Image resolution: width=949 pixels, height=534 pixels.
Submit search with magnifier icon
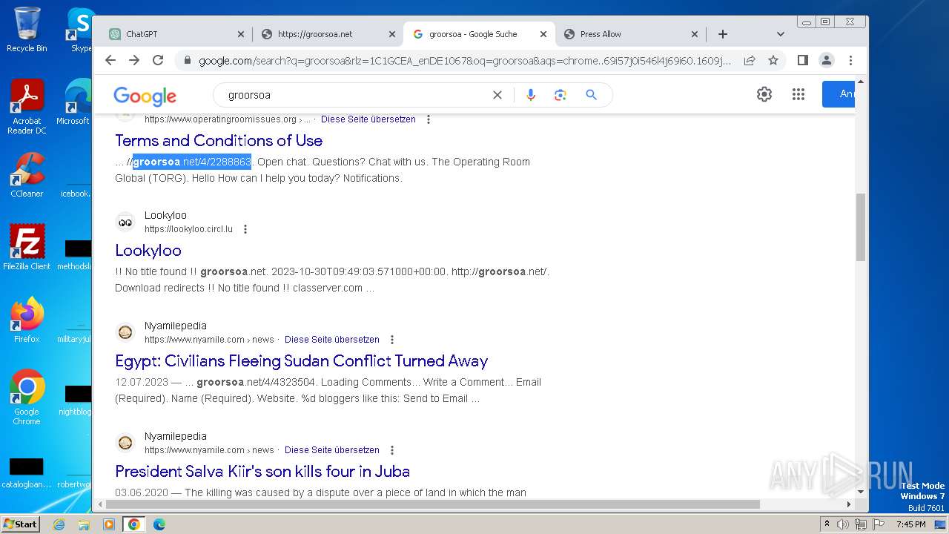pos(591,95)
